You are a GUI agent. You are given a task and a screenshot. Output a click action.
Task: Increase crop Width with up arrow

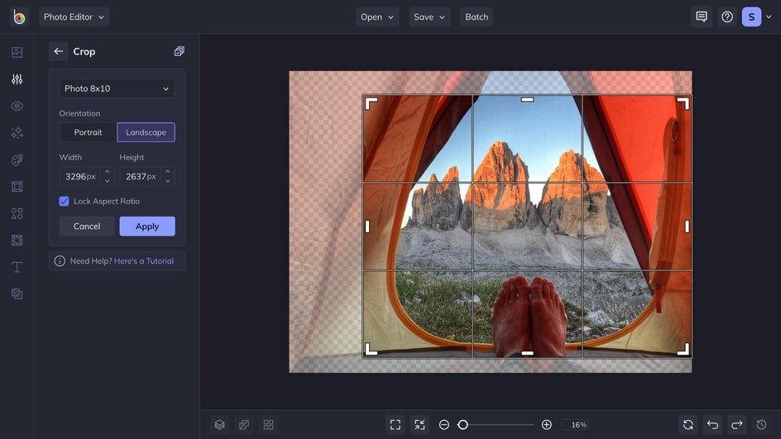click(x=107, y=172)
